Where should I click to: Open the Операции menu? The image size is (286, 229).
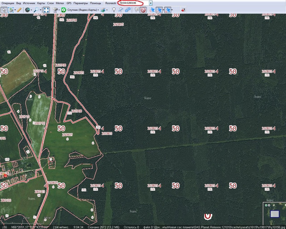tap(8, 3)
